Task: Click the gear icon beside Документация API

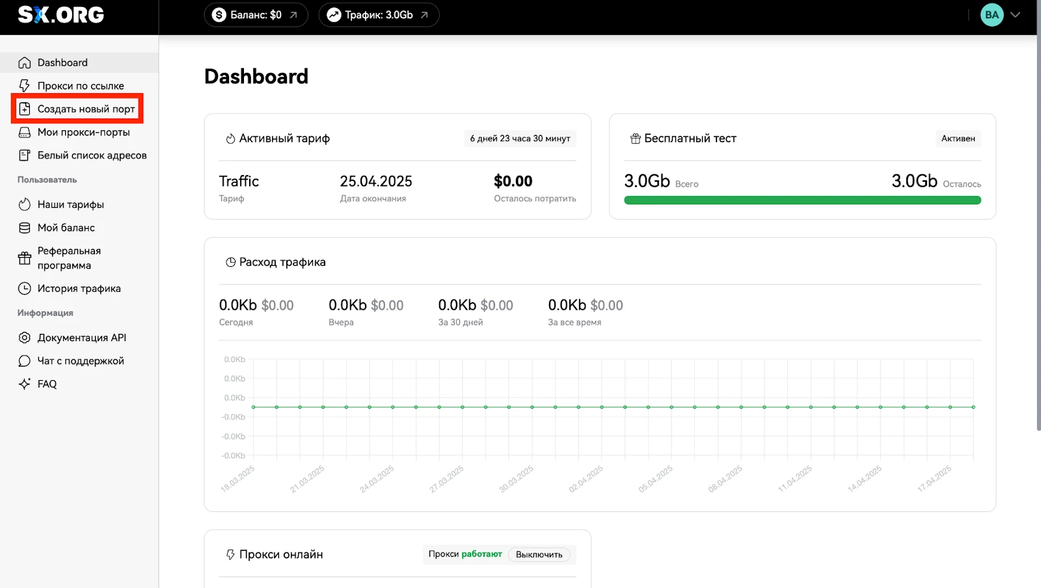Action: 25,338
